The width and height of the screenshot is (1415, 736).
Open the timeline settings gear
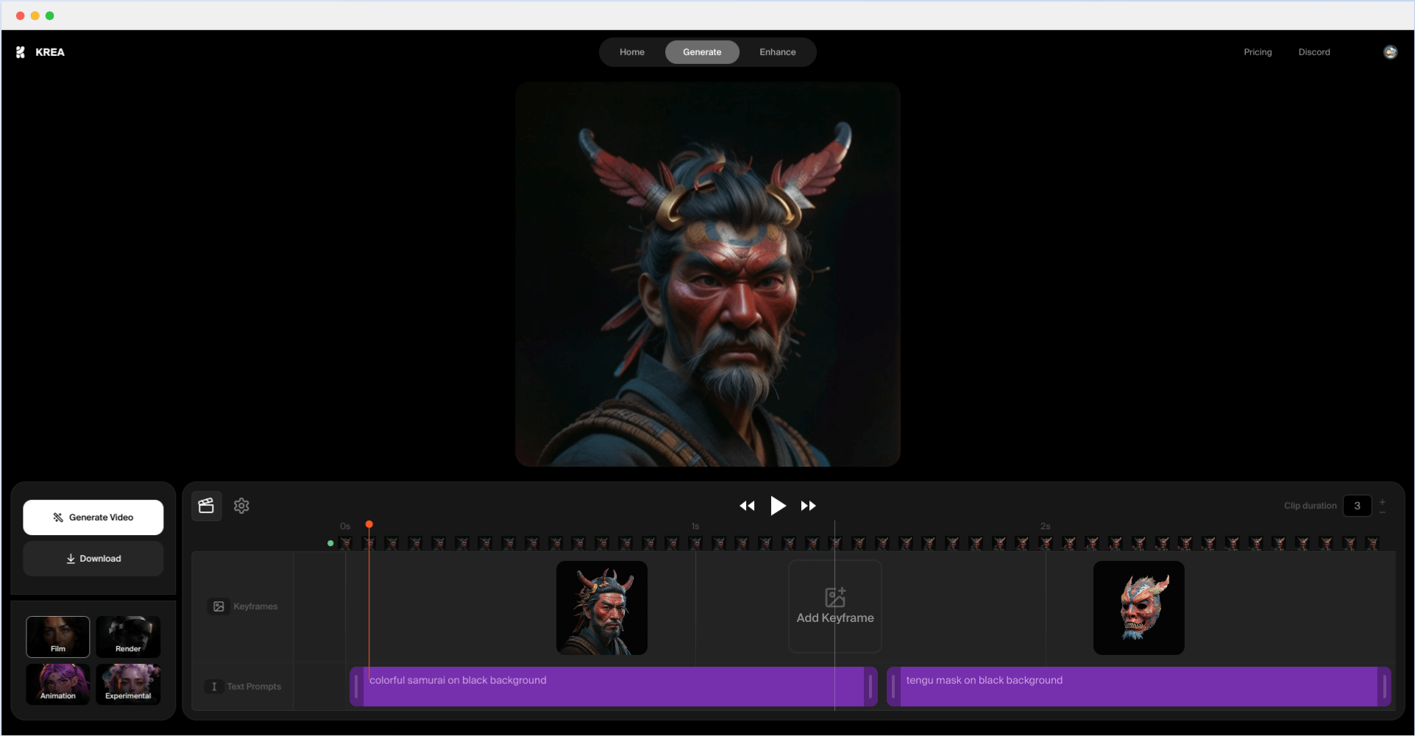(x=241, y=506)
